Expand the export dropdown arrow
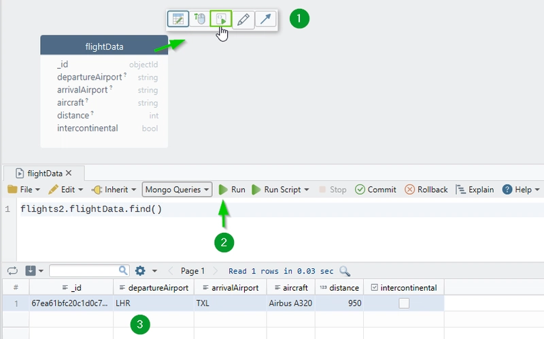This screenshot has height=339, width=544. [41, 270]
